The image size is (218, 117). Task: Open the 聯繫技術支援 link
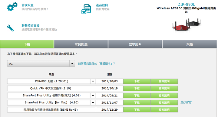(x=31, y=25)
